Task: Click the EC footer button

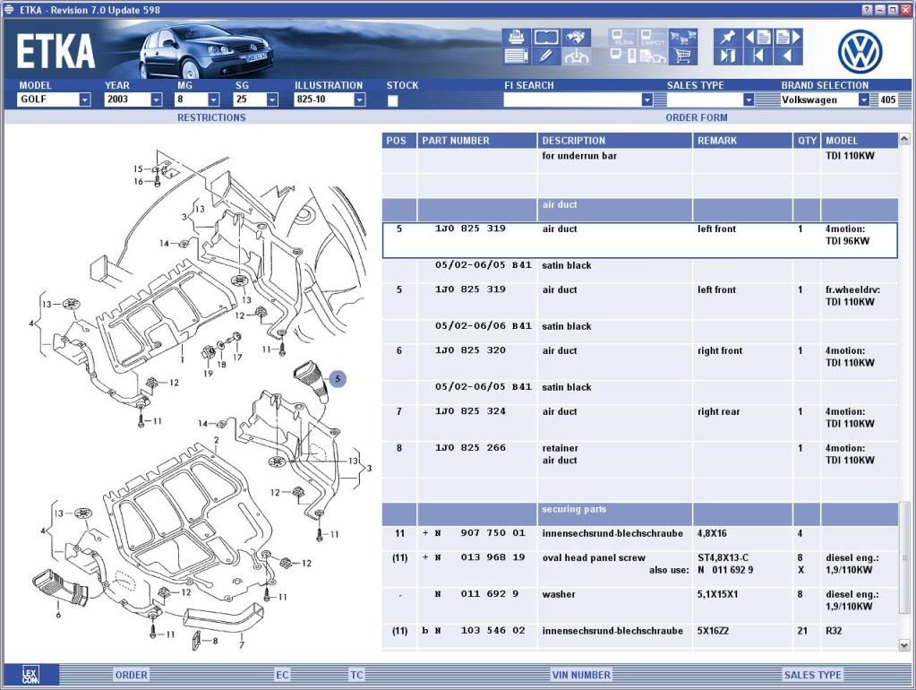Action: [282, 675]
